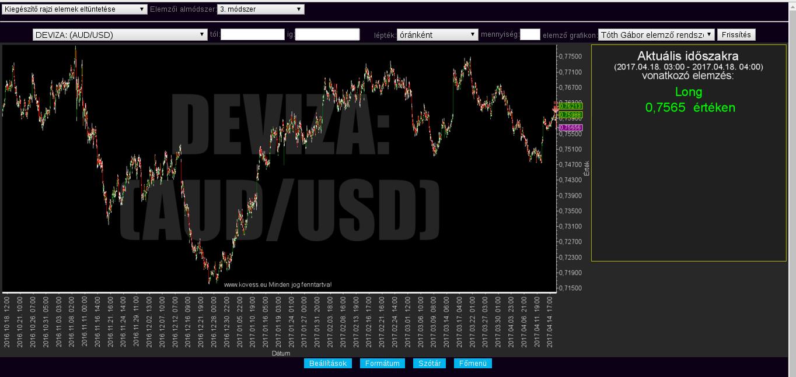The height and width of the screenshot is (377, 796).
Task: Click the 'mennyiség' quantity input box
Action: 530,35
